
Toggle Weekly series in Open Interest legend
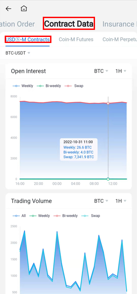pos(23,86)
